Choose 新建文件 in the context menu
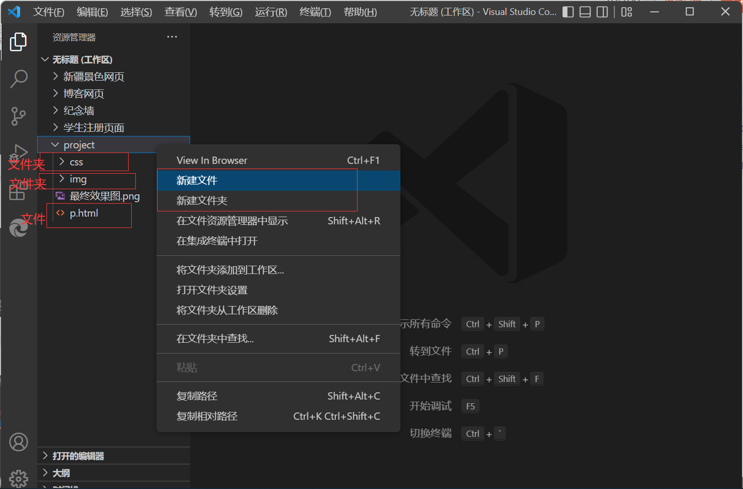743x489 pixels. (x=278, y=180)
